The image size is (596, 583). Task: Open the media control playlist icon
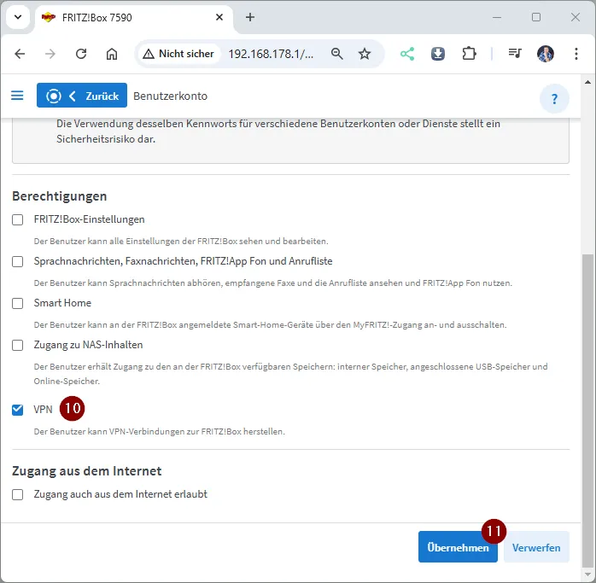click(515, 54)
